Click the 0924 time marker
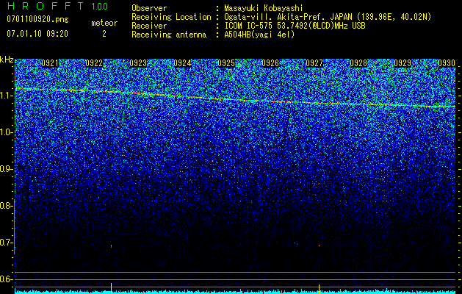Viewport: 462px width, 294px height. pos(182,63)
